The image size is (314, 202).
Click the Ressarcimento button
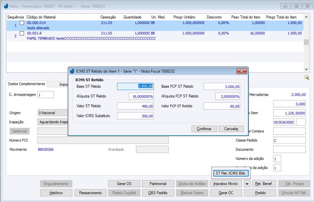click(90, 193)
